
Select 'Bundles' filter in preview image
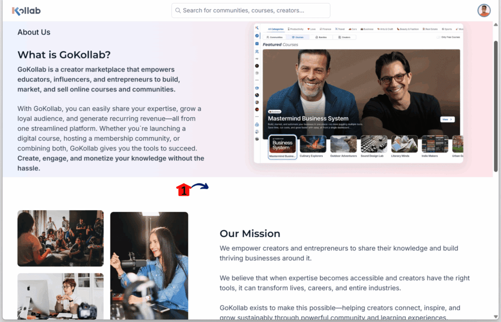321,37
